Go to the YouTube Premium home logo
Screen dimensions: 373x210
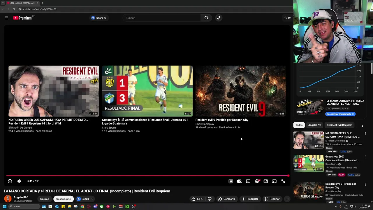coord(22,18)
